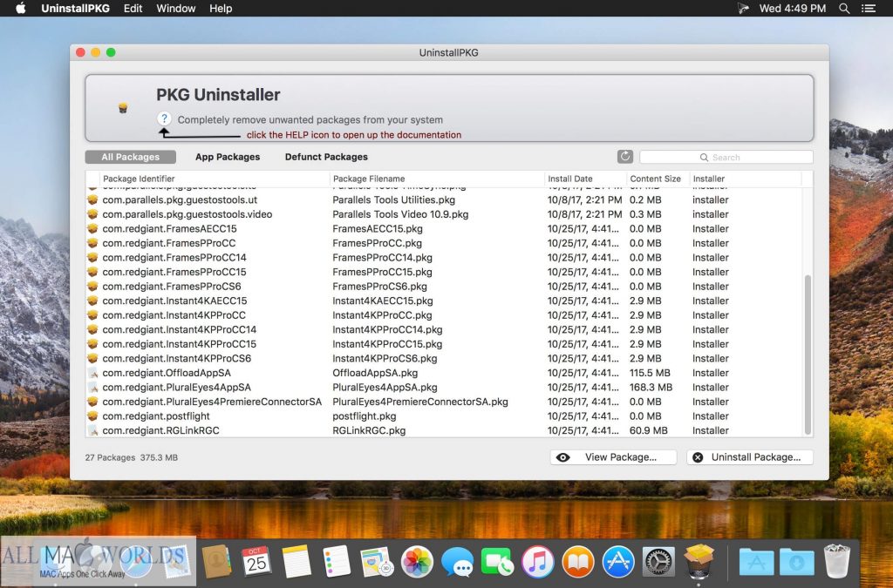The image size is (893, 588).
Task: Click the 168.3 MB content size
Action: (651, 388)
